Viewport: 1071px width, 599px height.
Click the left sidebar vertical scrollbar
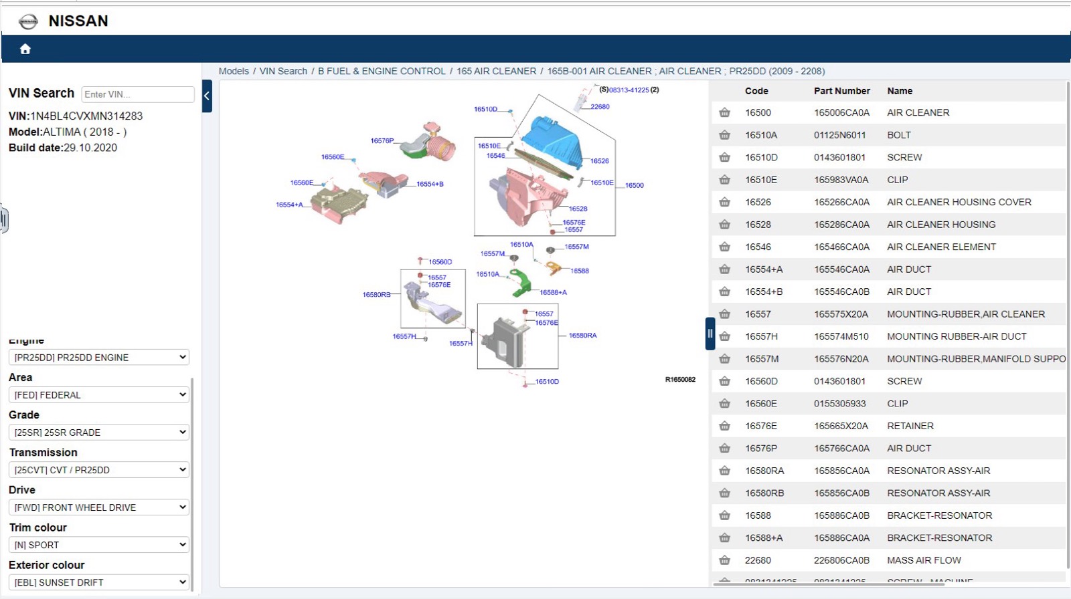point(192,485)
